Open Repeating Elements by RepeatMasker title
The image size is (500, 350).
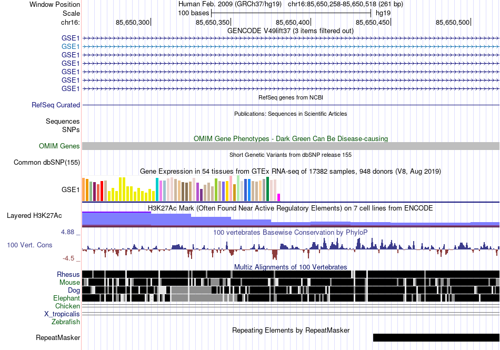(x=291, y=331)
